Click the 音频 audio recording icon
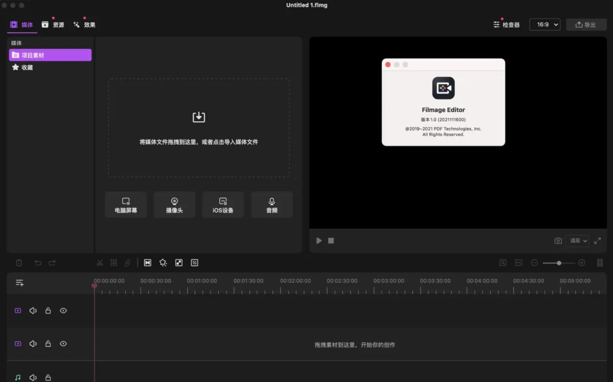Screen dimensions: 613x382 (272, 204)
